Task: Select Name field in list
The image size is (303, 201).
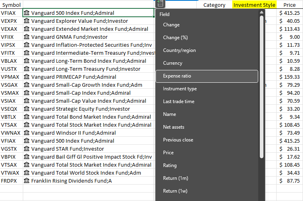Action: 207,114
